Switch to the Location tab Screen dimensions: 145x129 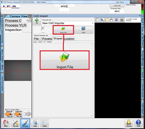69,39
